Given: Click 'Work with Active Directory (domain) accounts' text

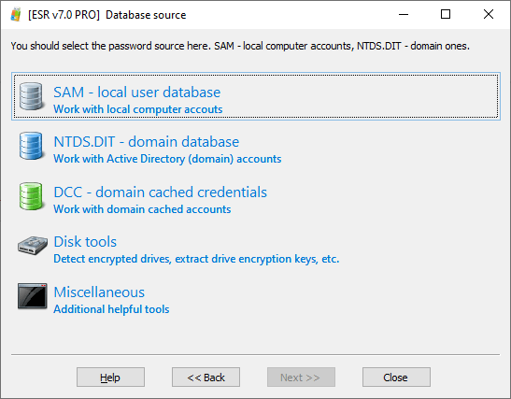Looking at the screenshot, I should click(167, 159).
